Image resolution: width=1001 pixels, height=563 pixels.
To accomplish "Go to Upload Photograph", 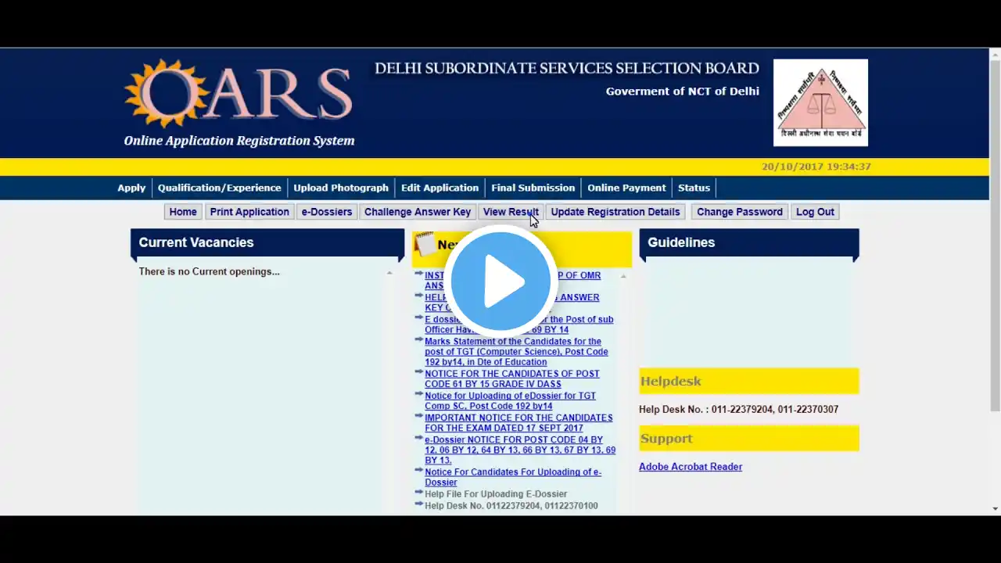I will (341, 188).
